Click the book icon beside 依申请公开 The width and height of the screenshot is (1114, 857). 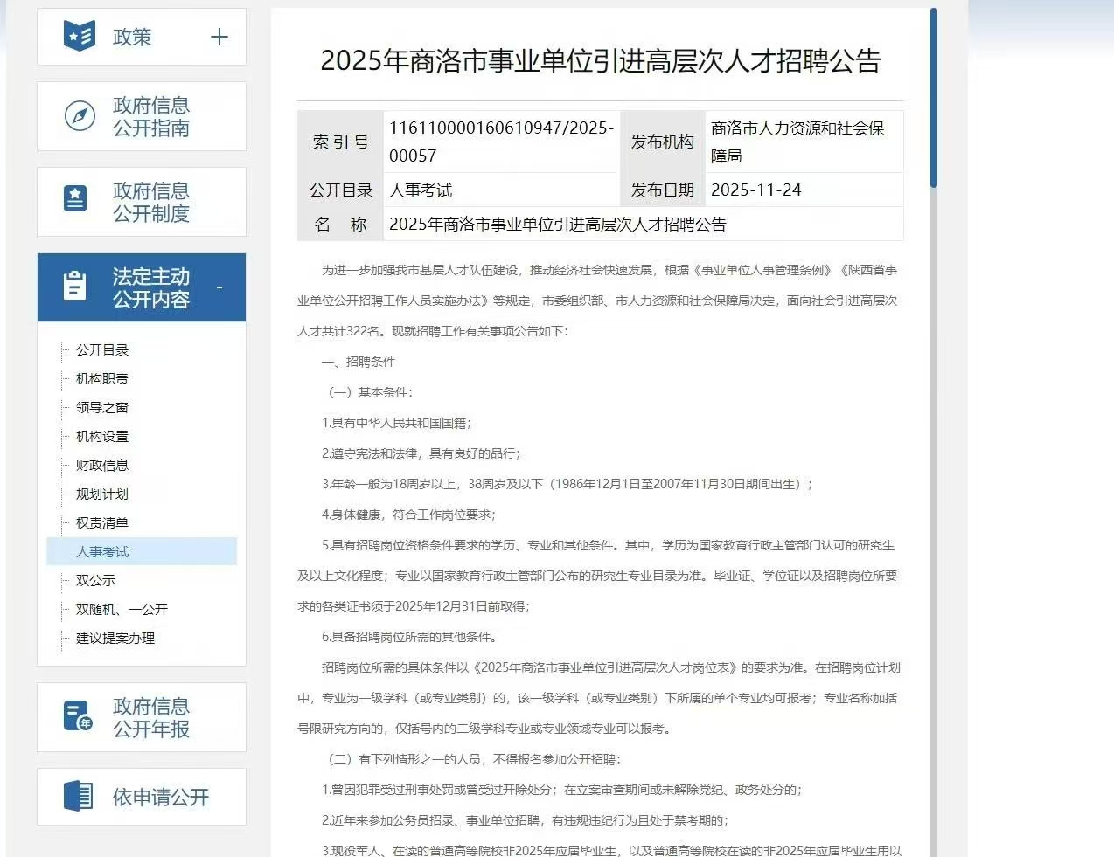pos(79,796)
